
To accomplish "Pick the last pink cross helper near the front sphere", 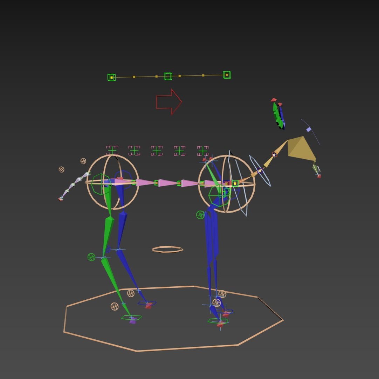I will click(203, 151).
